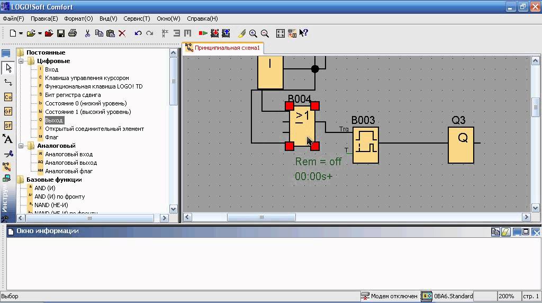
Task: Collapse the Аналоговый tree folder
Action: (21, 146)
